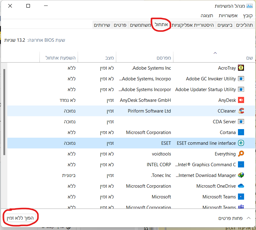Click the Tonec Inc publisher cell
Screen dimensions: 256x230
coord(161,175)
